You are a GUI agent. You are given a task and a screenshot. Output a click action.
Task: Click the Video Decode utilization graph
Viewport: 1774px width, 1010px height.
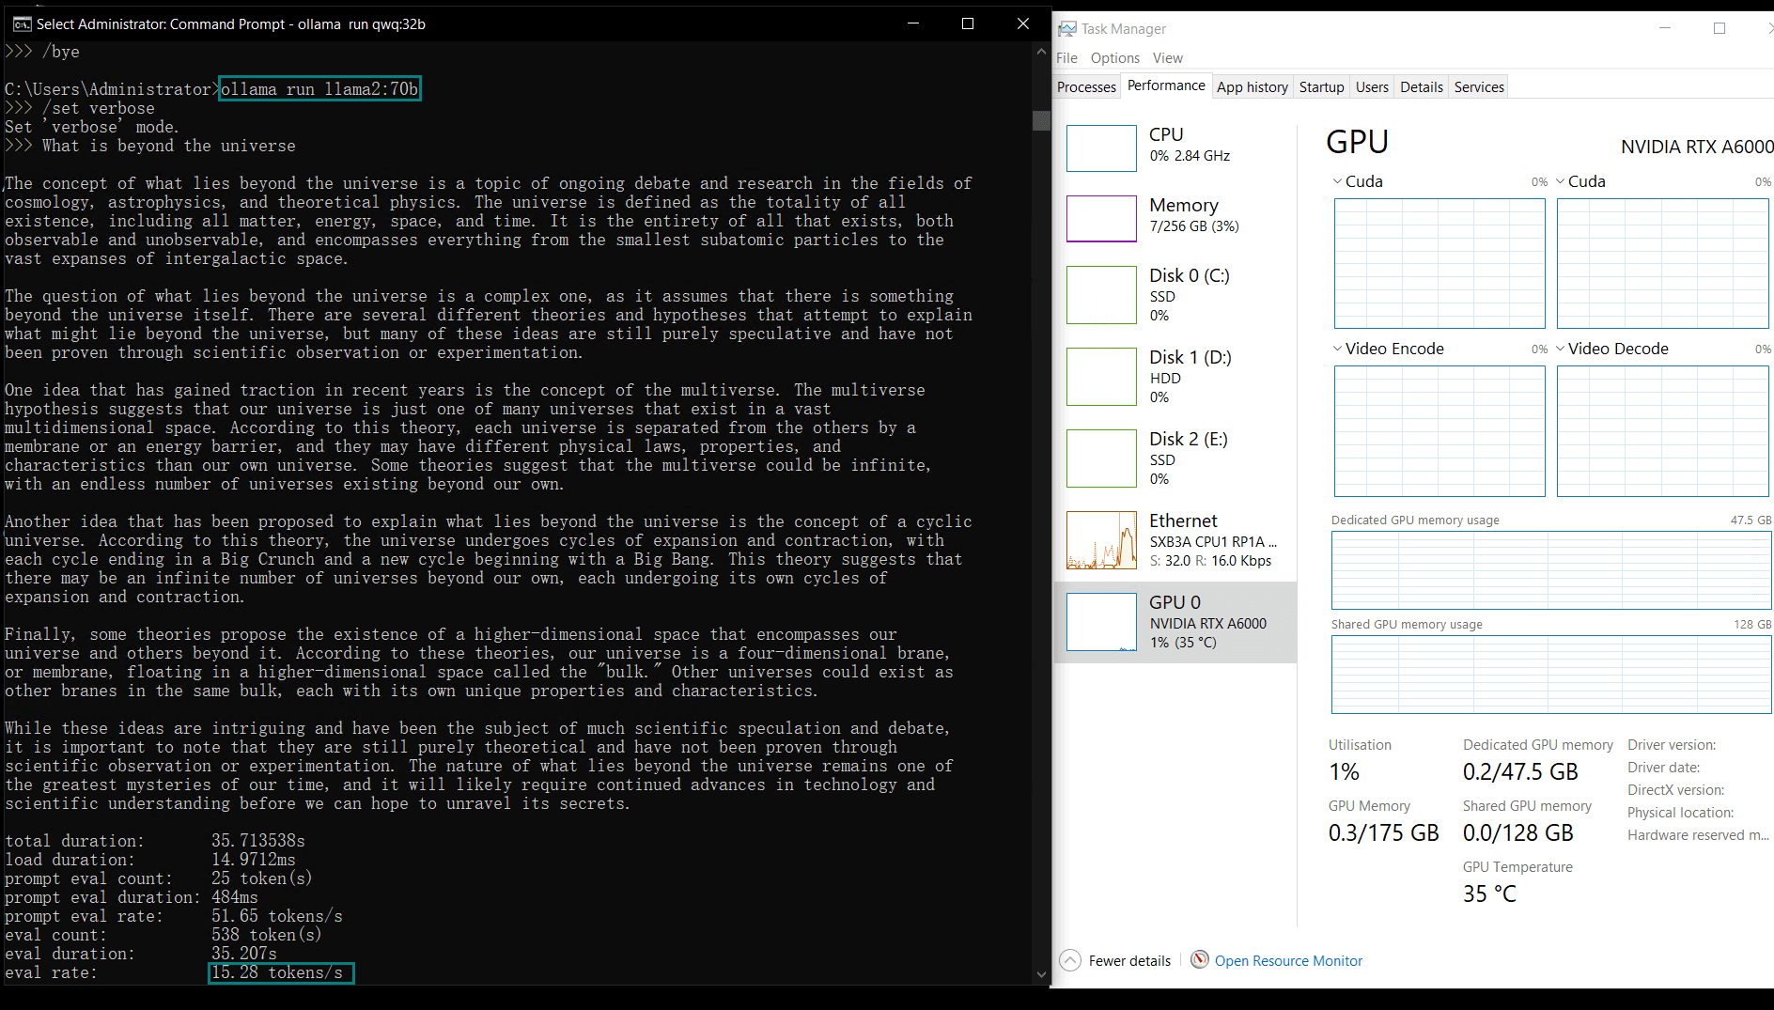click(1662, 431)
